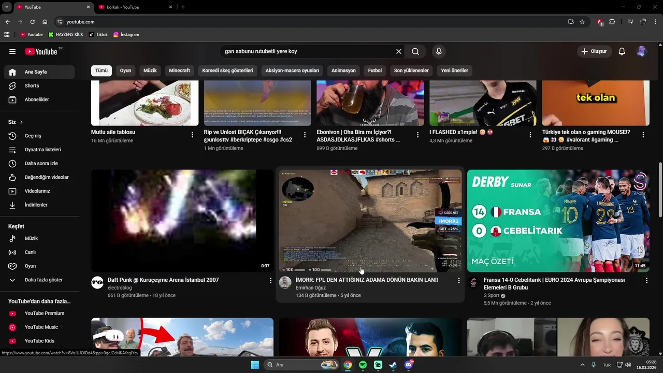Image resolution: width=663 pixels, height=373 pixels.
Task: Open Shorts in the sidebar
Action: [39, 85]
